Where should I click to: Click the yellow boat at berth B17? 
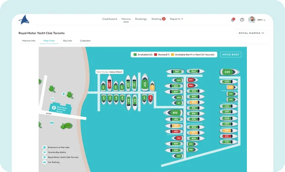[174, 126]
